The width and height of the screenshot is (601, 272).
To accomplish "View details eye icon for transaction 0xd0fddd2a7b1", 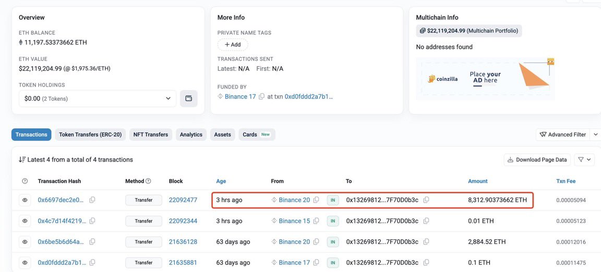I will point(25,263).
